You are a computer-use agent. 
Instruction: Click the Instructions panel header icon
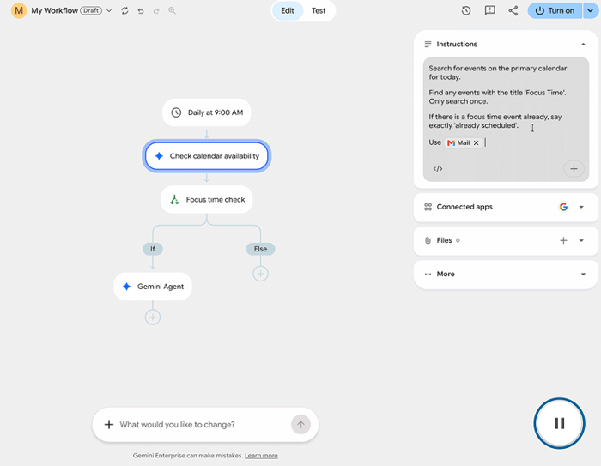428,44
